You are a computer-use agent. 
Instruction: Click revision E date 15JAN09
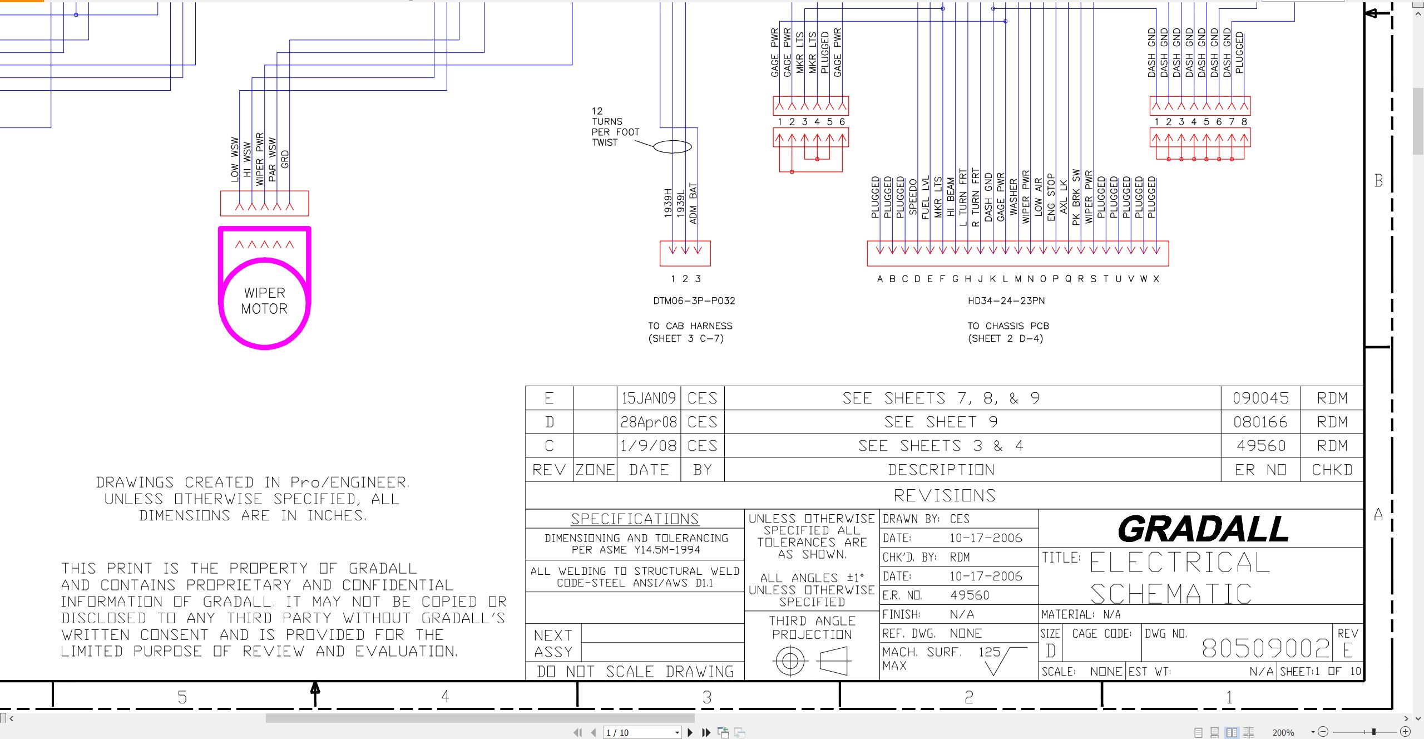pos(649,398)
